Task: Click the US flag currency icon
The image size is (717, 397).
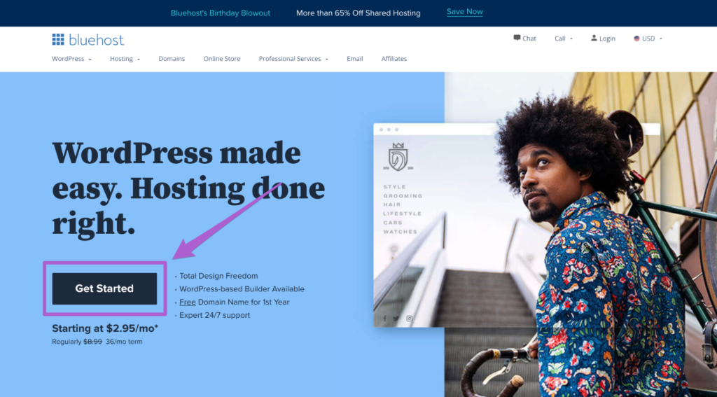Action: point(636,39)
